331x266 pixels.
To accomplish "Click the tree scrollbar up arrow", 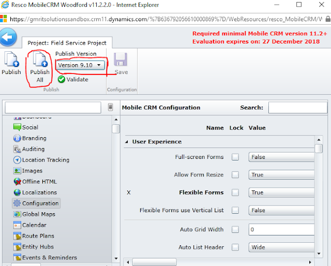I will 116,120.
